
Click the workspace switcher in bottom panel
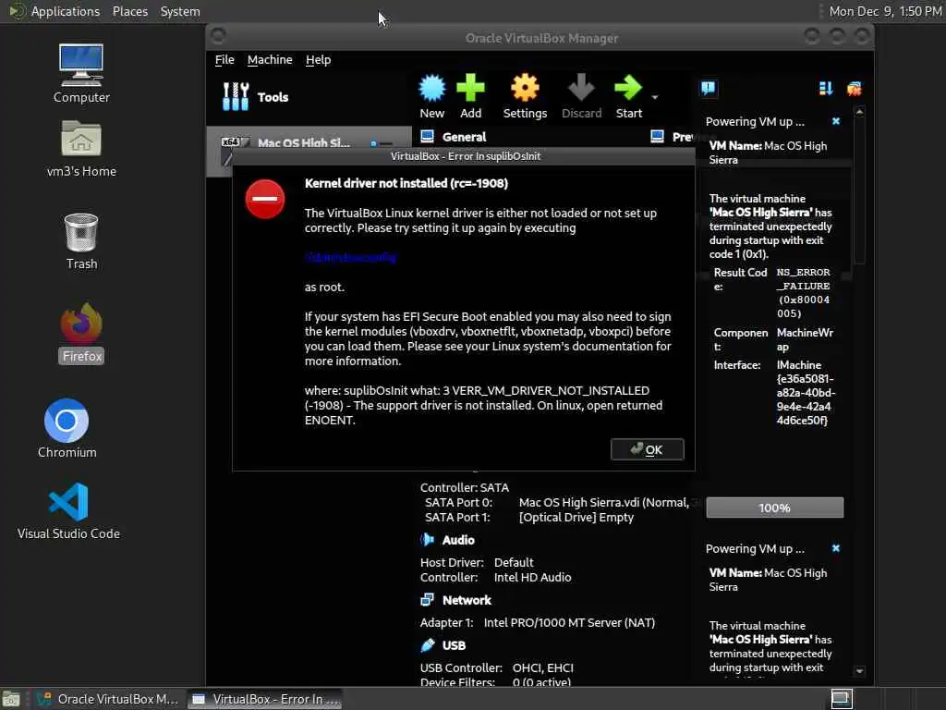click(x=842, y=699)
